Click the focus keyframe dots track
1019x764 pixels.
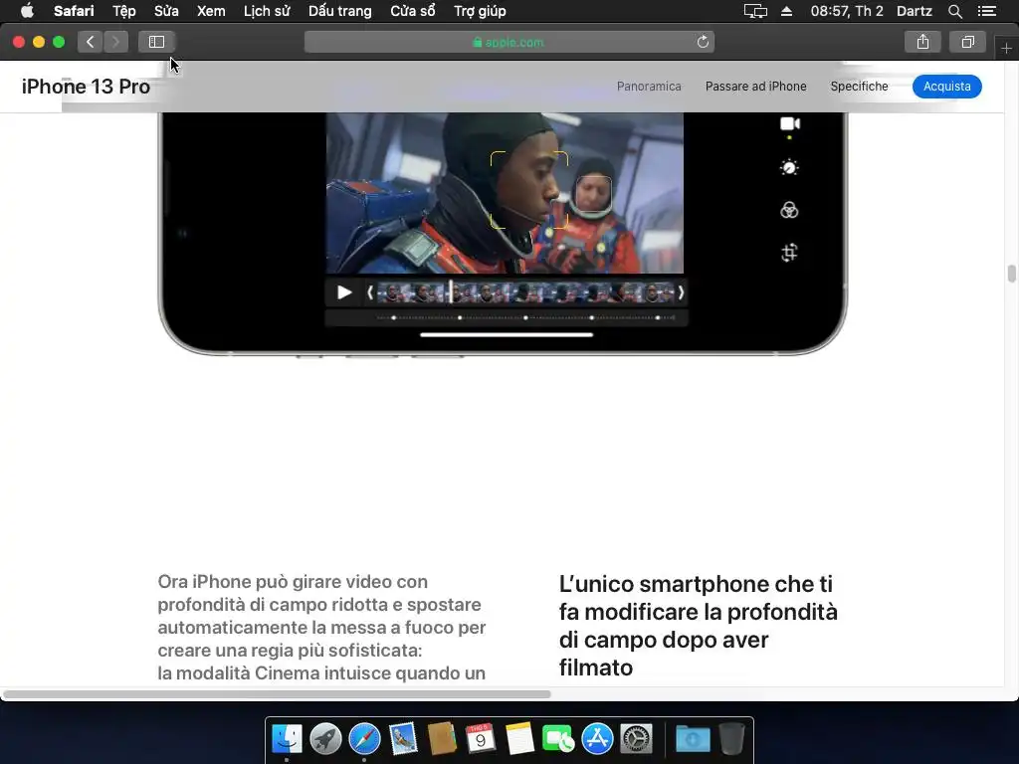525,317
